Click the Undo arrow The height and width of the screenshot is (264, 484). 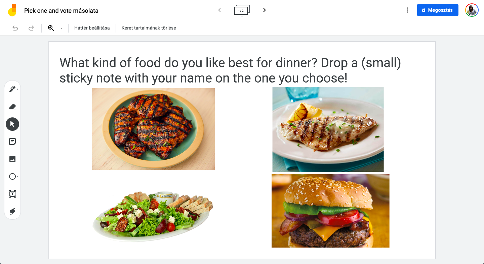15,28
